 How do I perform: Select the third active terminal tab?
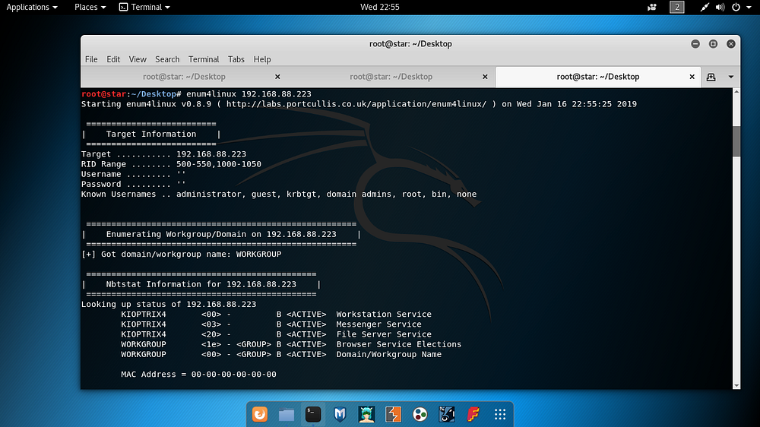pyautogui.click(x=598, y=77)
